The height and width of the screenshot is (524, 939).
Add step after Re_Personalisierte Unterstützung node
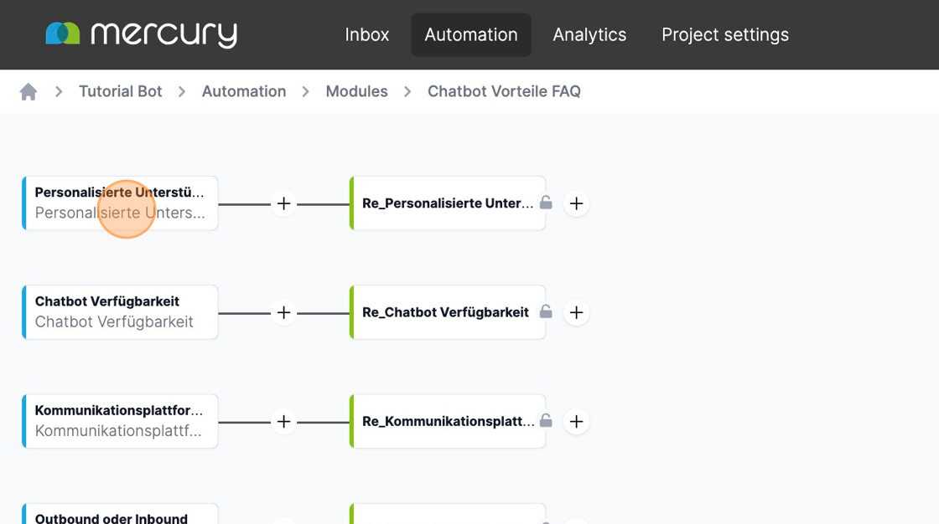point(576,203)
